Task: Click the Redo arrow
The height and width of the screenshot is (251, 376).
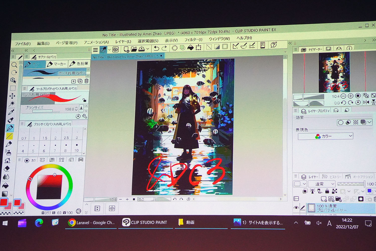Action: pyautogui.click(x=164, y=48)
